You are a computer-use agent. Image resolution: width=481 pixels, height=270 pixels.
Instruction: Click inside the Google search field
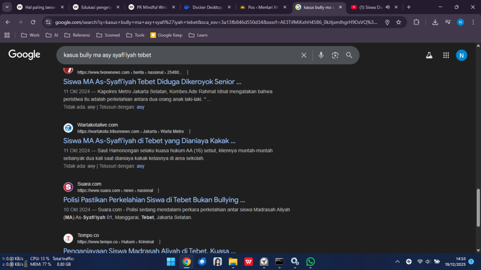click(x=178, y=55)
